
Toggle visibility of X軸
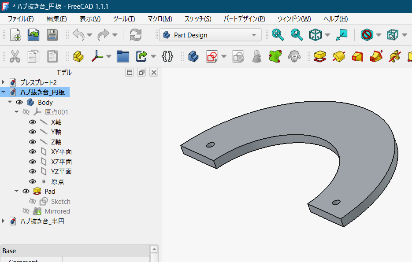(32, 122)
